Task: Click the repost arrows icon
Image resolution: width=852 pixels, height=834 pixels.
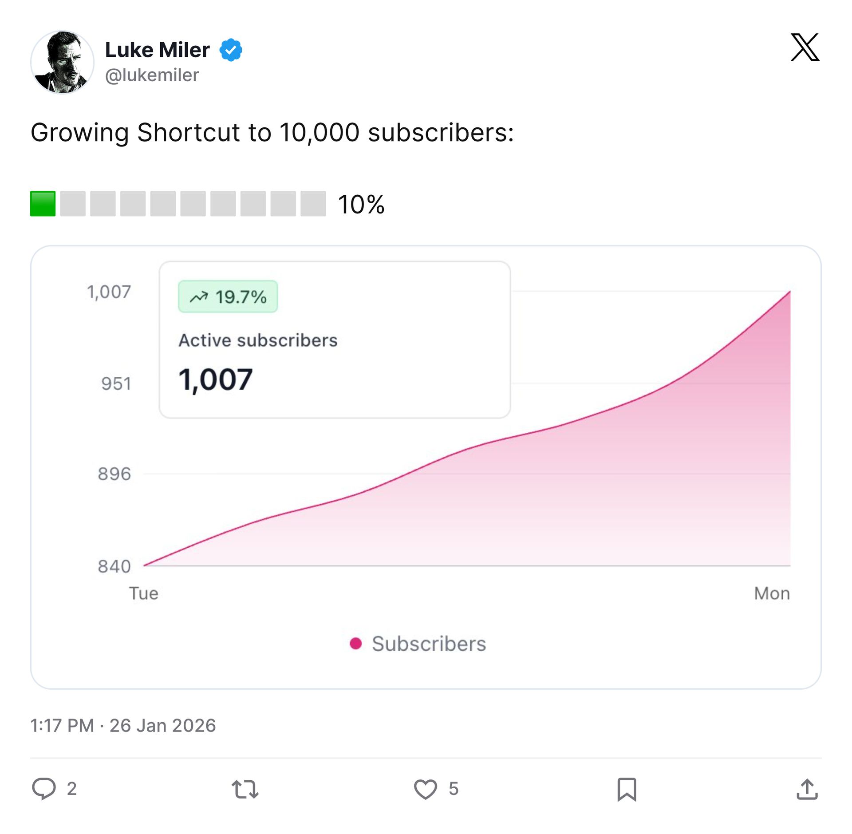Action: [245, 789]
